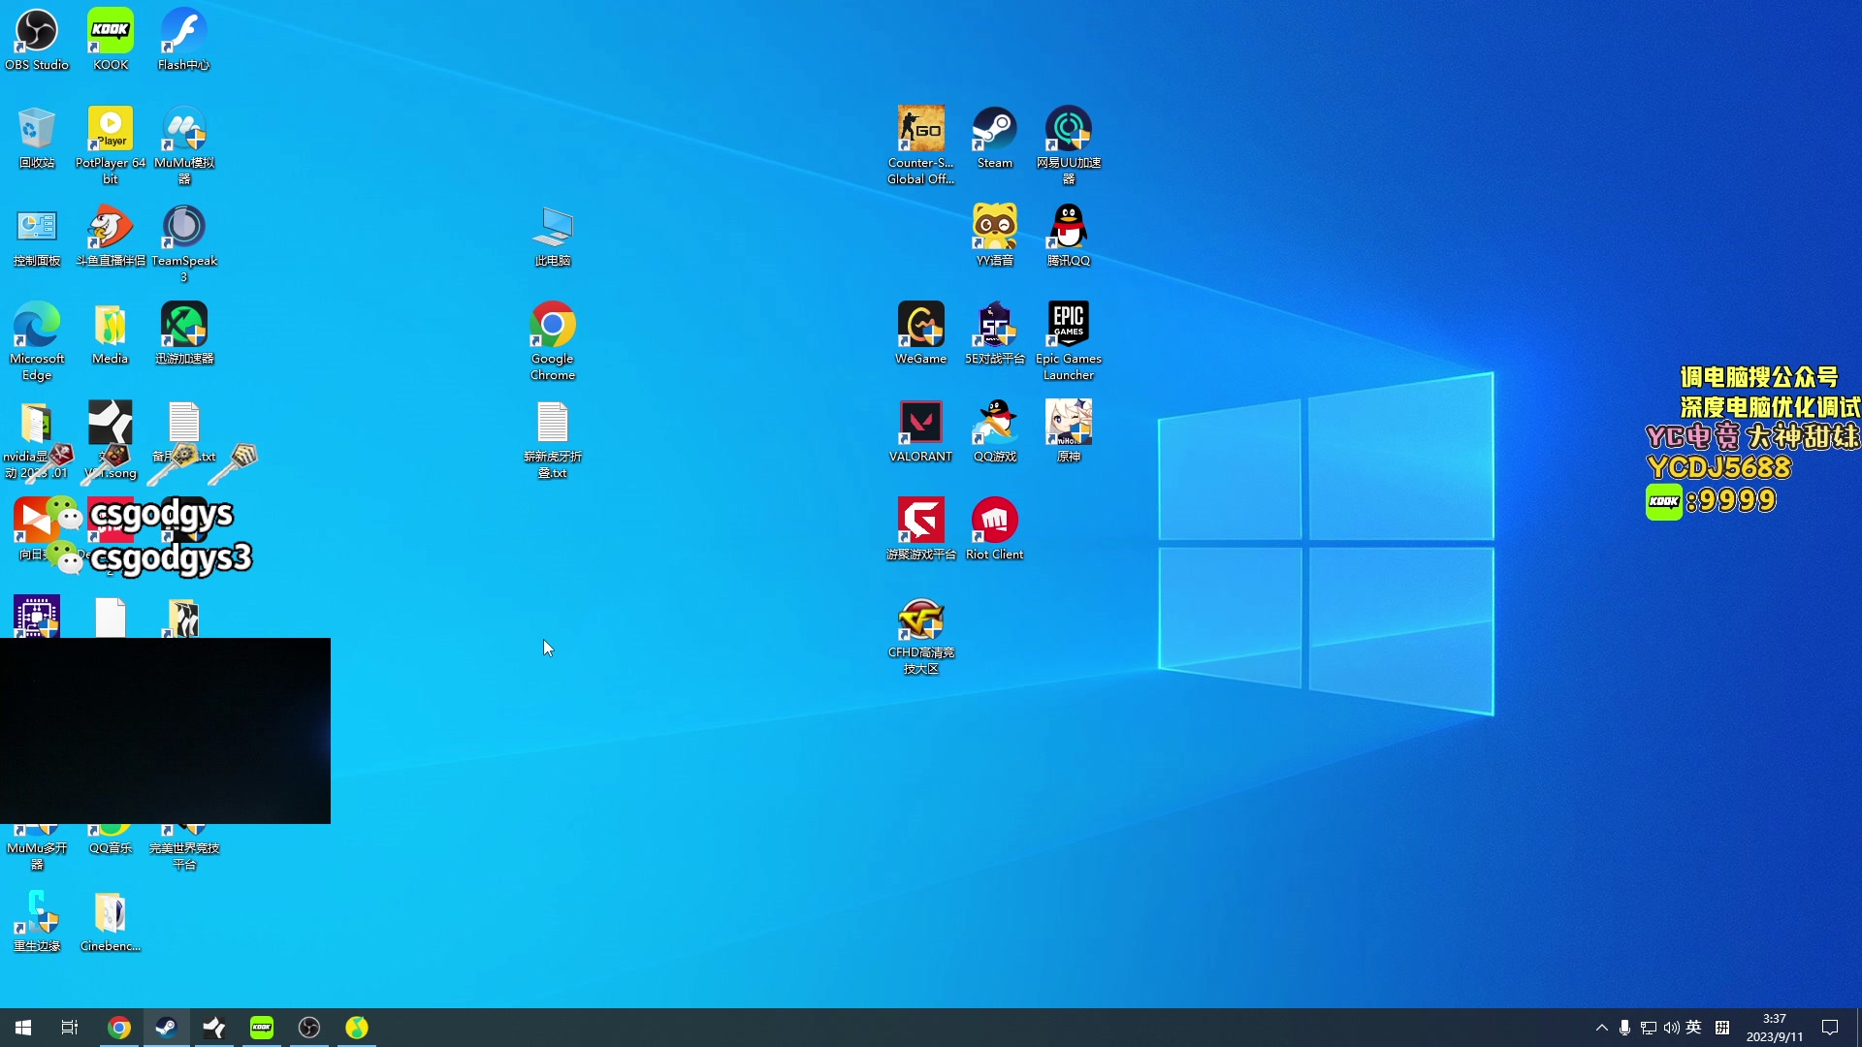Screen dimensions: 1862x1047
Task: Select the 5E对战平台 desktop icon
Action: [995, 333]
